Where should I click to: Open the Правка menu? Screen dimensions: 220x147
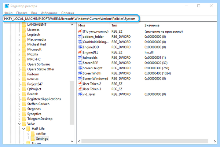[x=22, y=13]
